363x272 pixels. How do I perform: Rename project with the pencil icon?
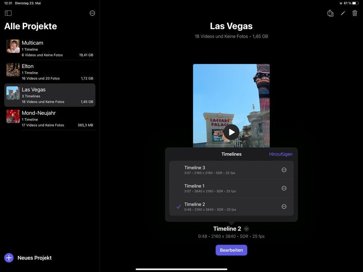pos(343,13)
